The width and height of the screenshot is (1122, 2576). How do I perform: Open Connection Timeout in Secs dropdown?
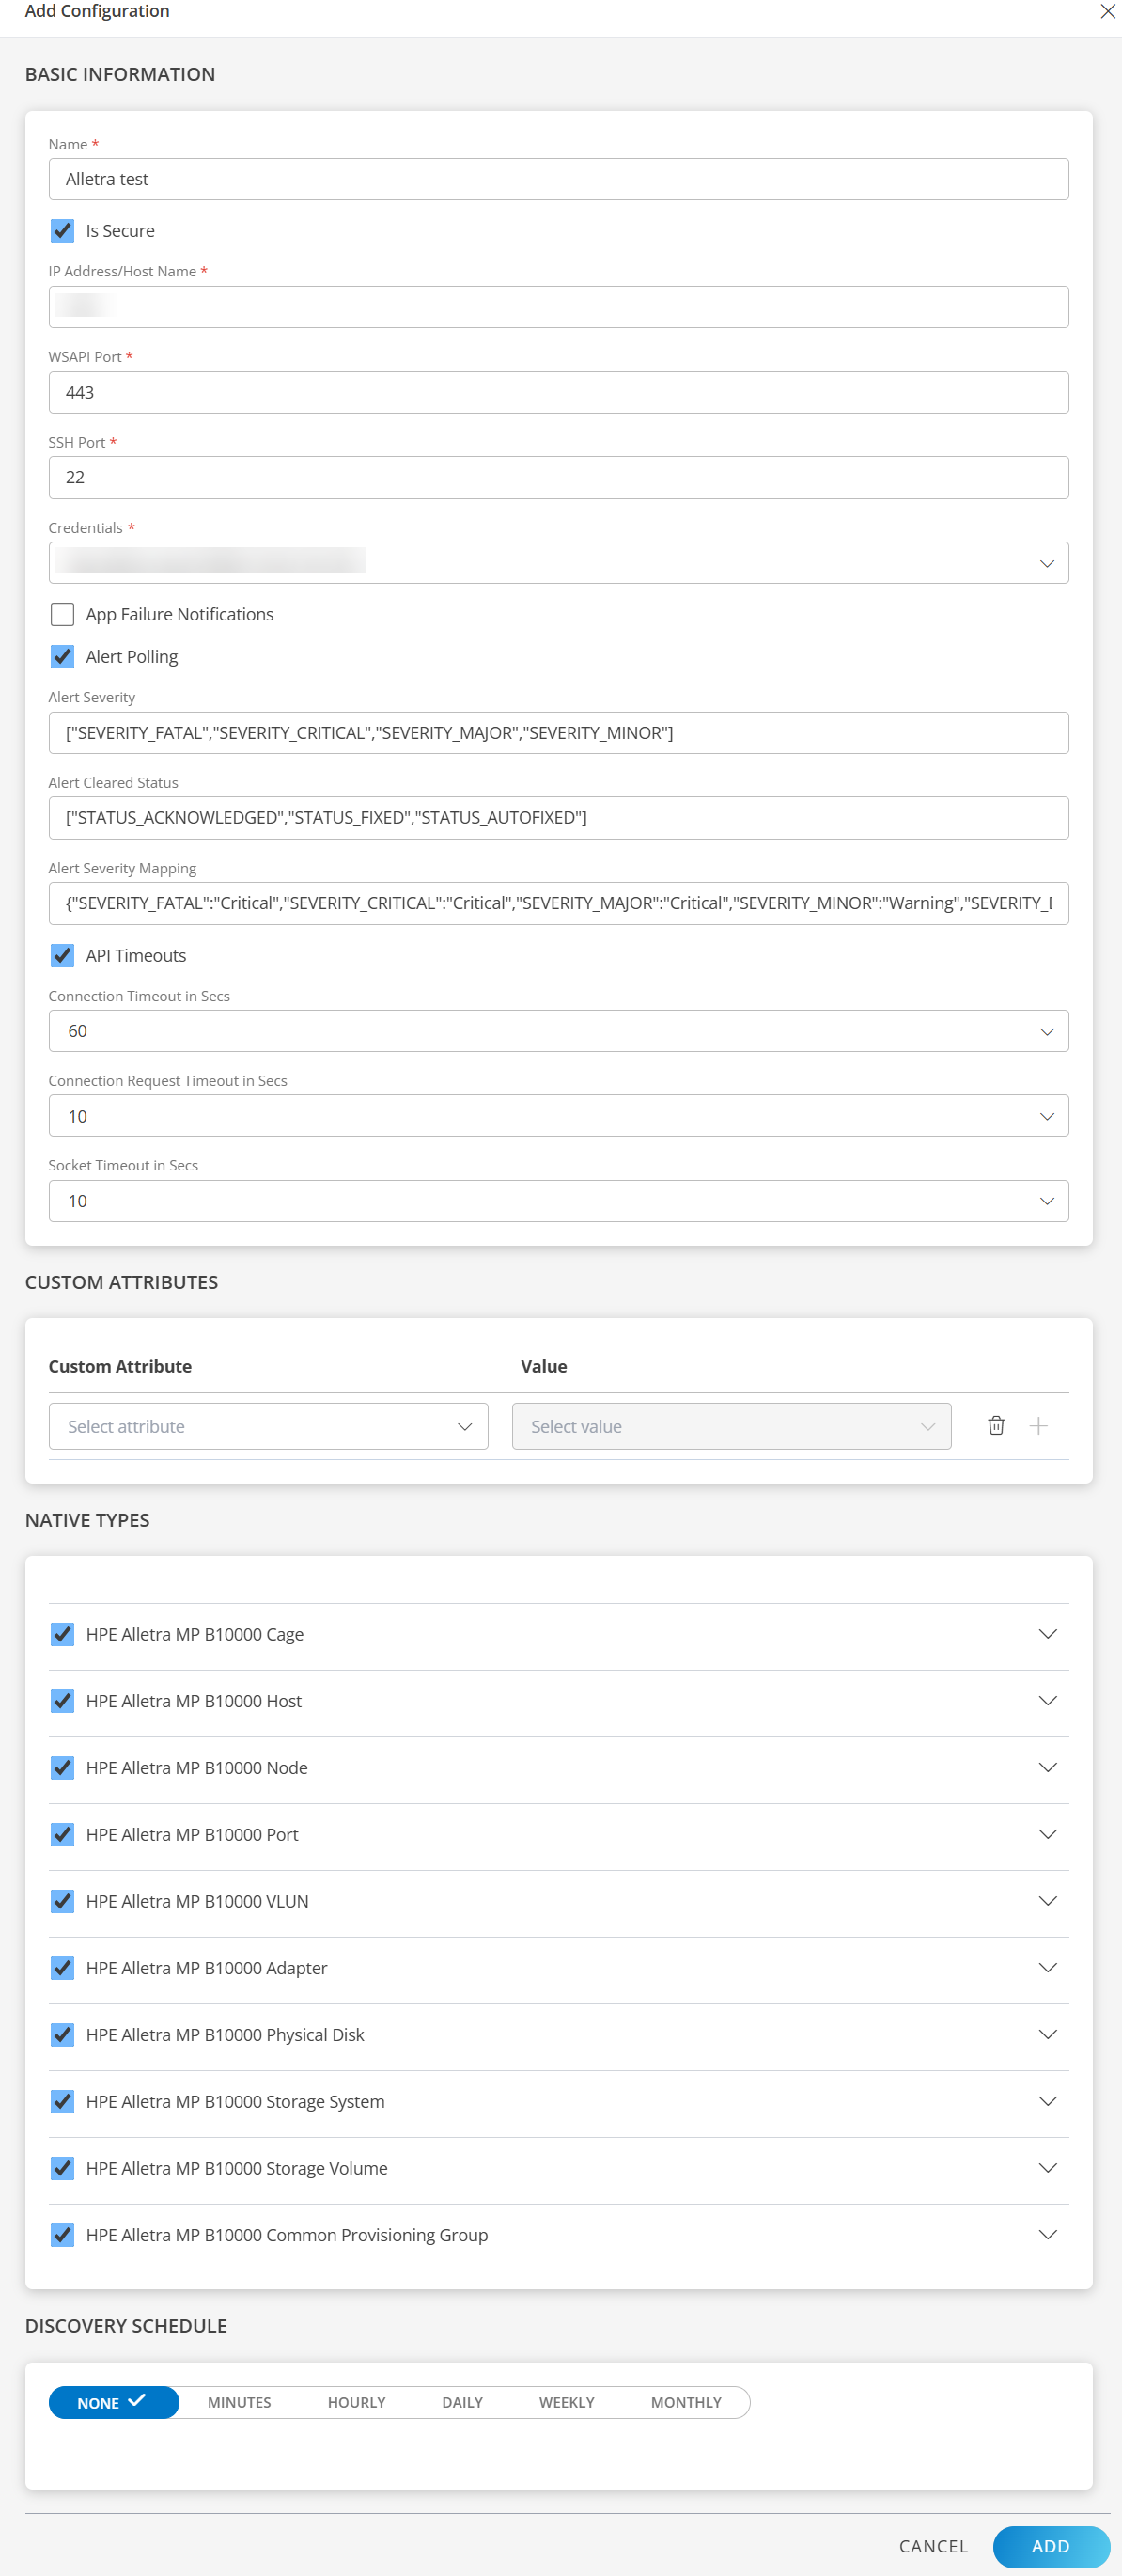(x=558, y=1031)
